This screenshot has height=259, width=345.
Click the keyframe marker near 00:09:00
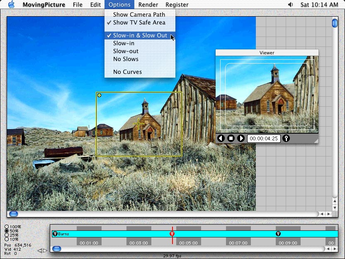point(278,234)
